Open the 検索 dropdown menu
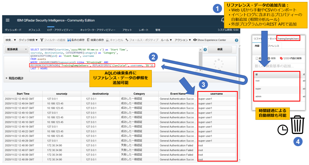The height and width of the screenshot is (165, 309). 11,40
